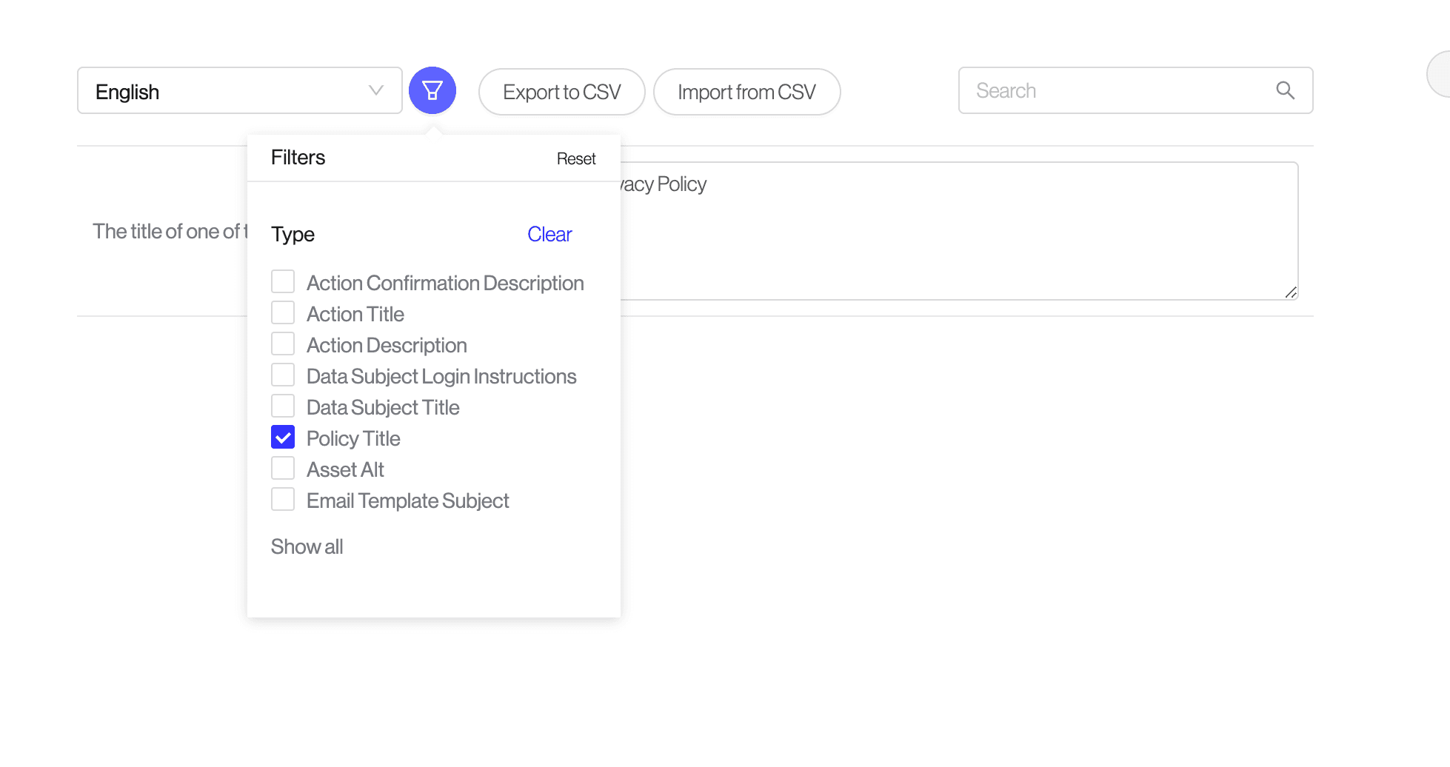
Task: Clear the Type filter selection
Action: (x=549, y=234)
